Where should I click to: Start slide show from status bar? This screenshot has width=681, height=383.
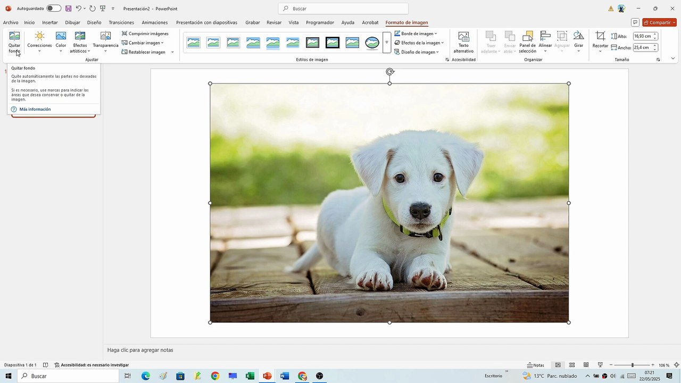pyautogui.click(x=600, y=365)
